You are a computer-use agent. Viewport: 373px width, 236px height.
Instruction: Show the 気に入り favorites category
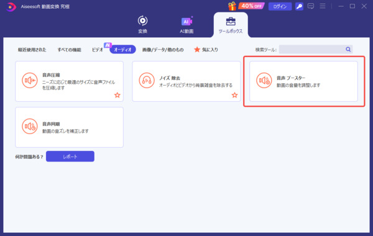(x=210, y=50)
